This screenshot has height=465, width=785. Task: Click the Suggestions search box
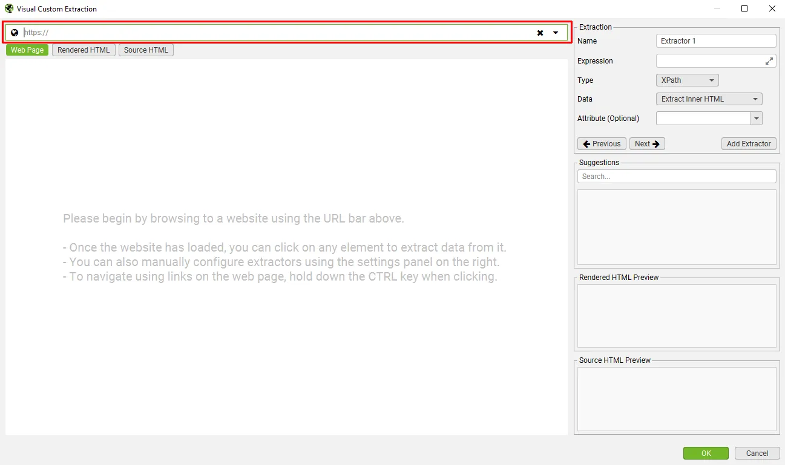click(x=676, y=176)
